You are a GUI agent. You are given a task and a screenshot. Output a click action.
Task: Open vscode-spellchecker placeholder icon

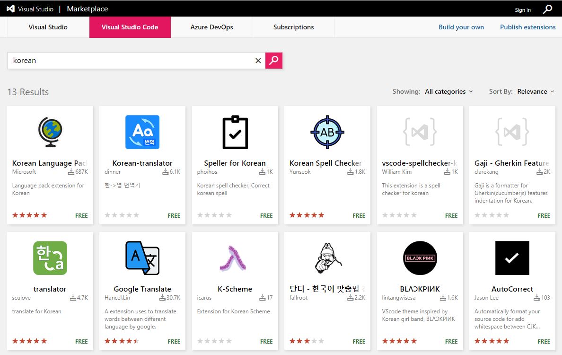tap(420, 132)
